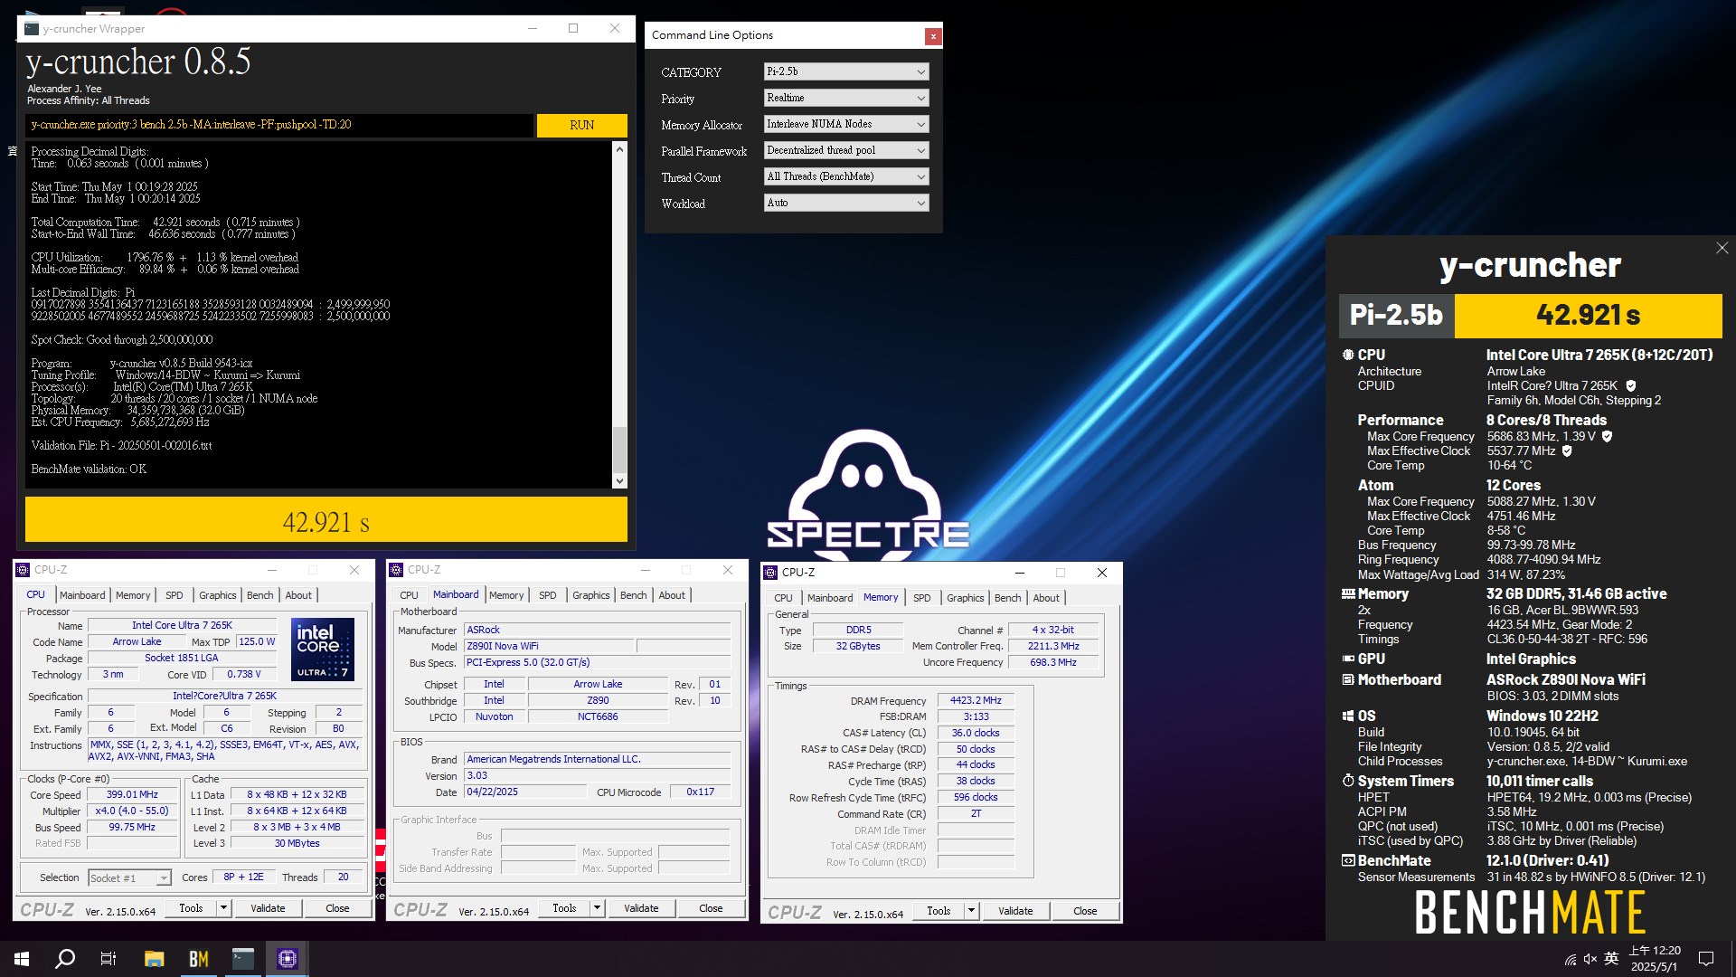This screenshot has height=977, width=1736.
Task: Click the CPU section icon in BenchMate
Action: 1348,356
